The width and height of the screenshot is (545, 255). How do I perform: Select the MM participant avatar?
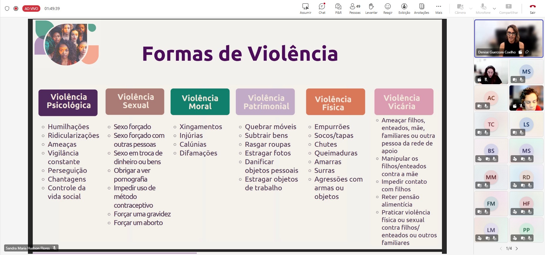point(491,177)
